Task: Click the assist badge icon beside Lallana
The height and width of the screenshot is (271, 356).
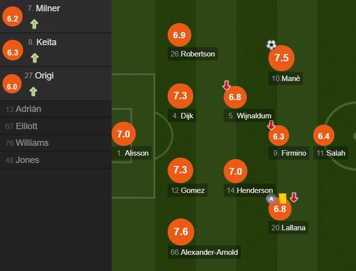Action: 271,199
